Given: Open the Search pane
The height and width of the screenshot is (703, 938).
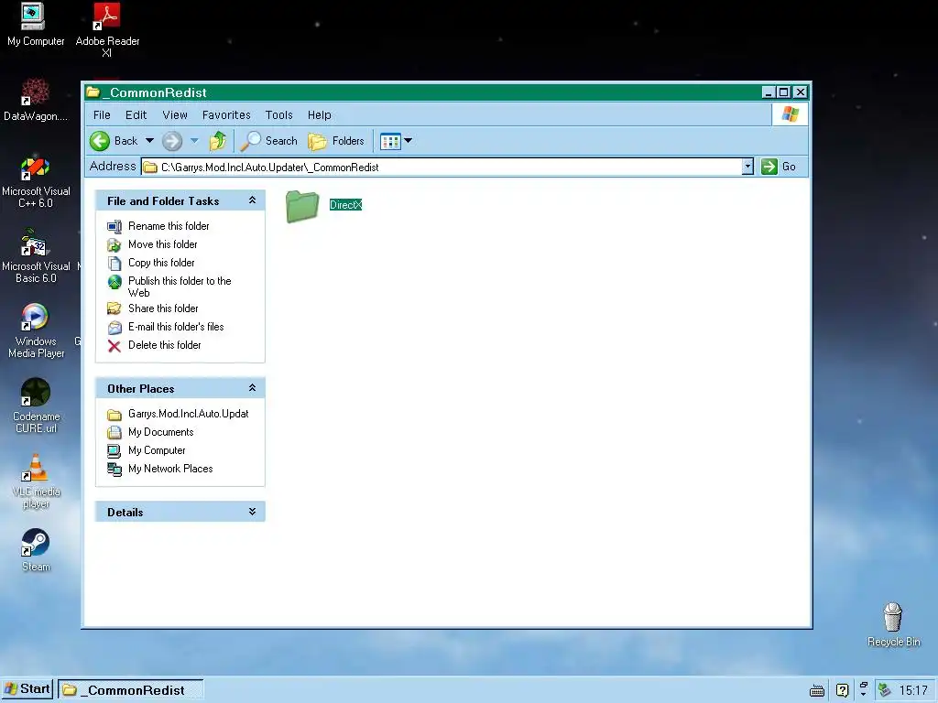Looking at the screenshot, I should point(268,141).
